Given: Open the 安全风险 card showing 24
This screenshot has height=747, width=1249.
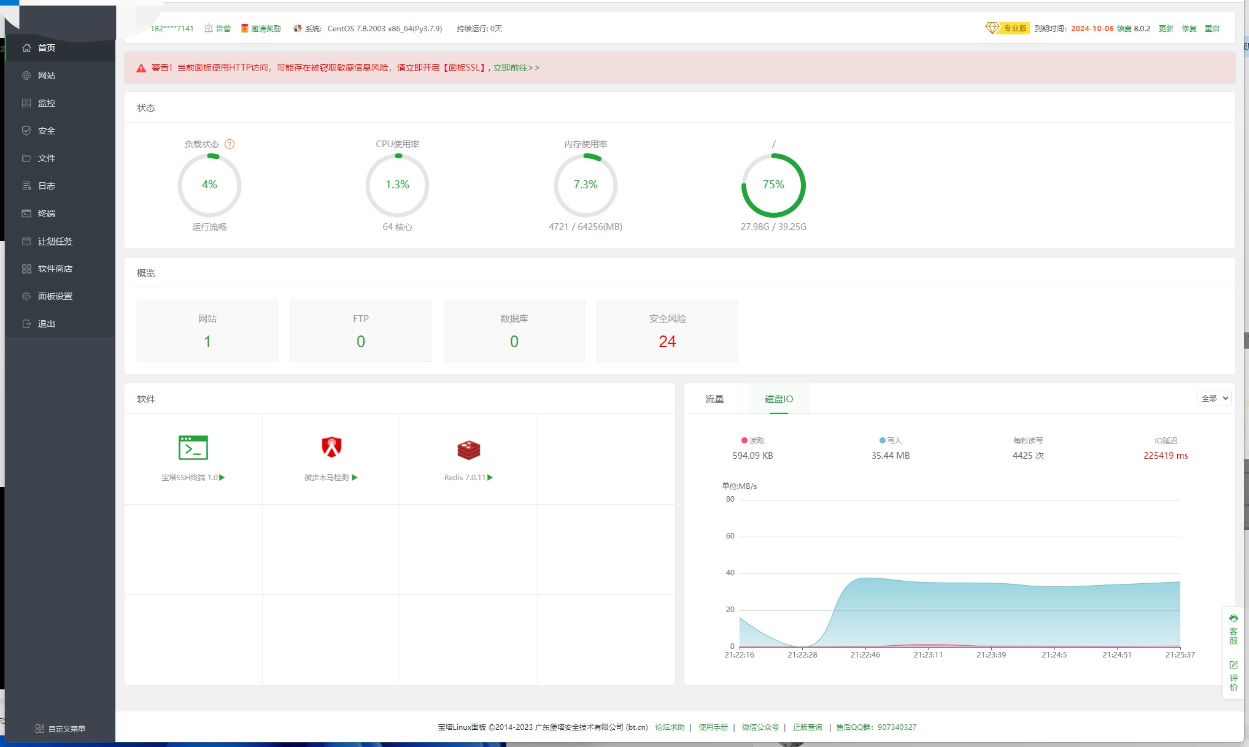Looking at the screenshot, I should click(x=668, y=331).
